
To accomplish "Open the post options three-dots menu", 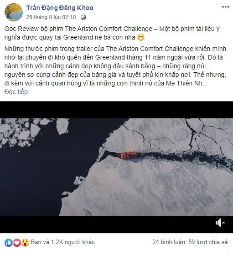I will click(x=226, y=7).
